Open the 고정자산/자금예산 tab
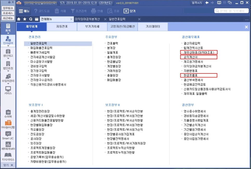Image resolution: width=251 pixels, height=169 pixels. [122, 27]
